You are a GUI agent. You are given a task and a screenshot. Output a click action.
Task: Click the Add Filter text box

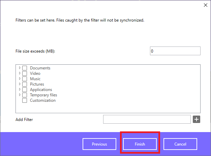pos(147,119)
